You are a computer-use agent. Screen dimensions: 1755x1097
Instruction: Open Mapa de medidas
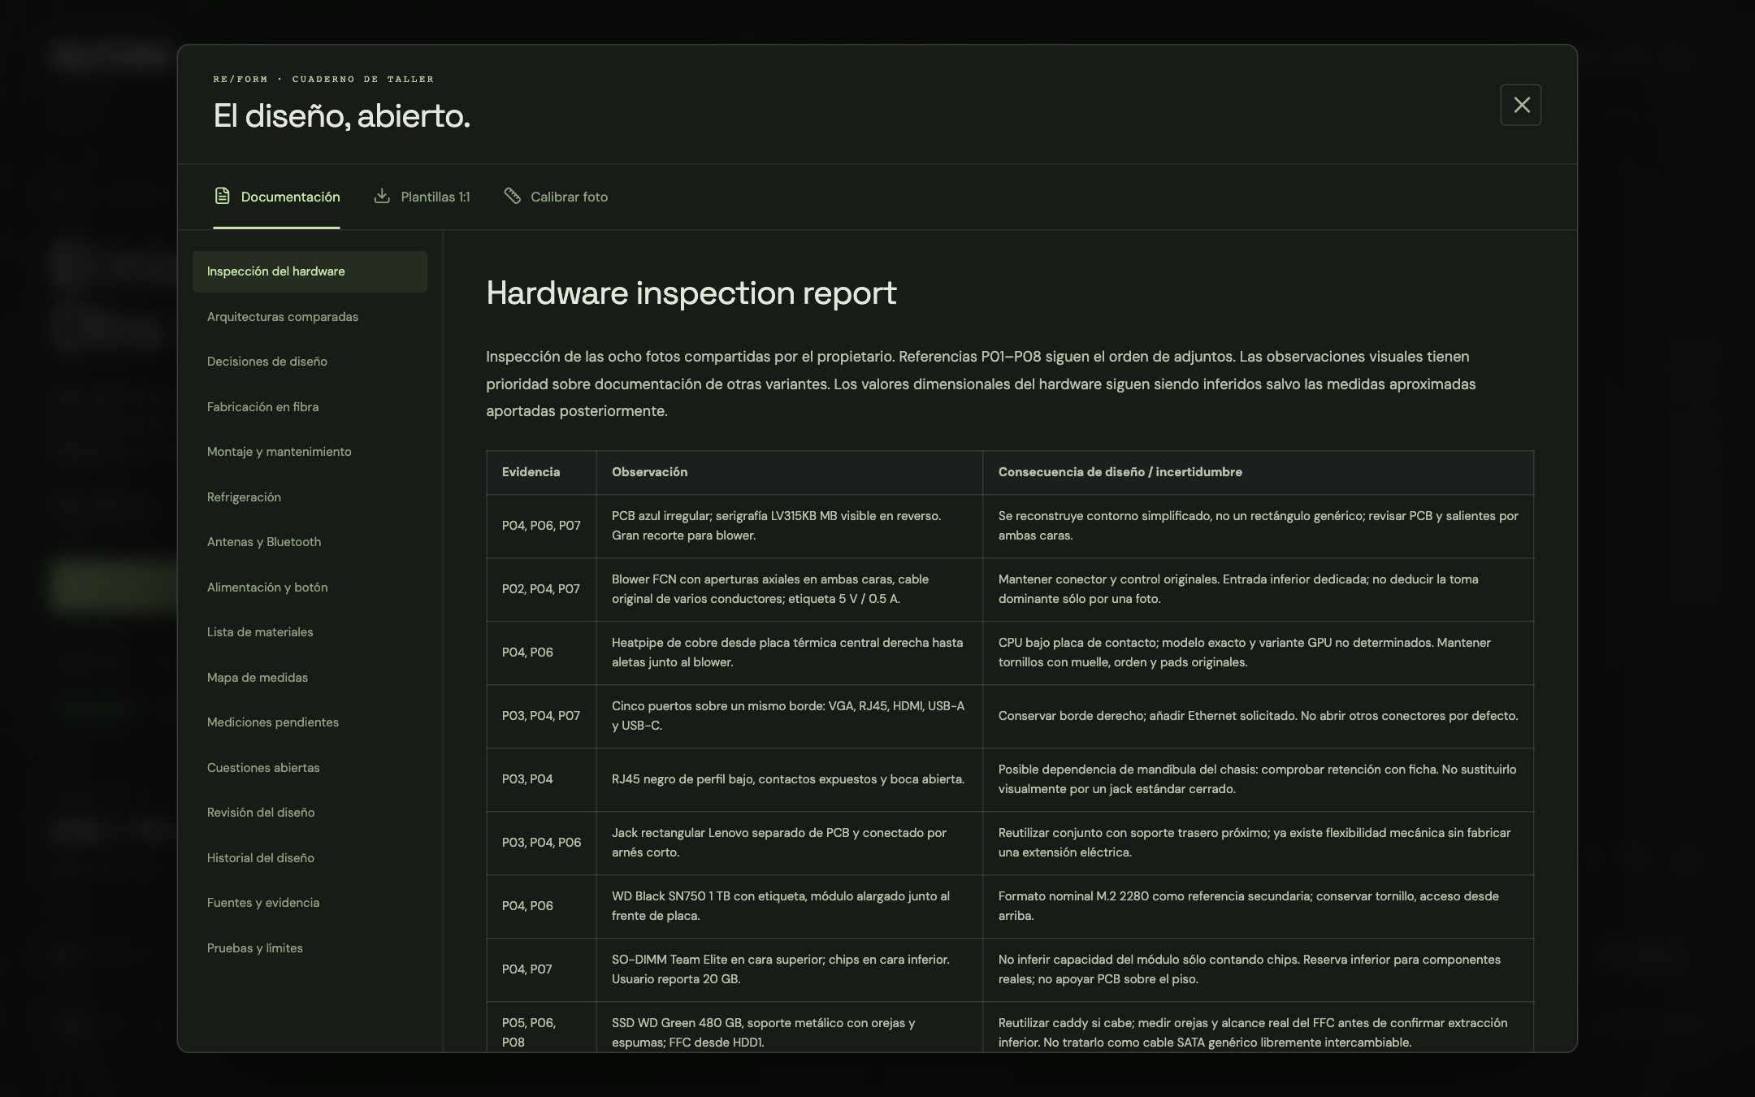coord(310,678)
